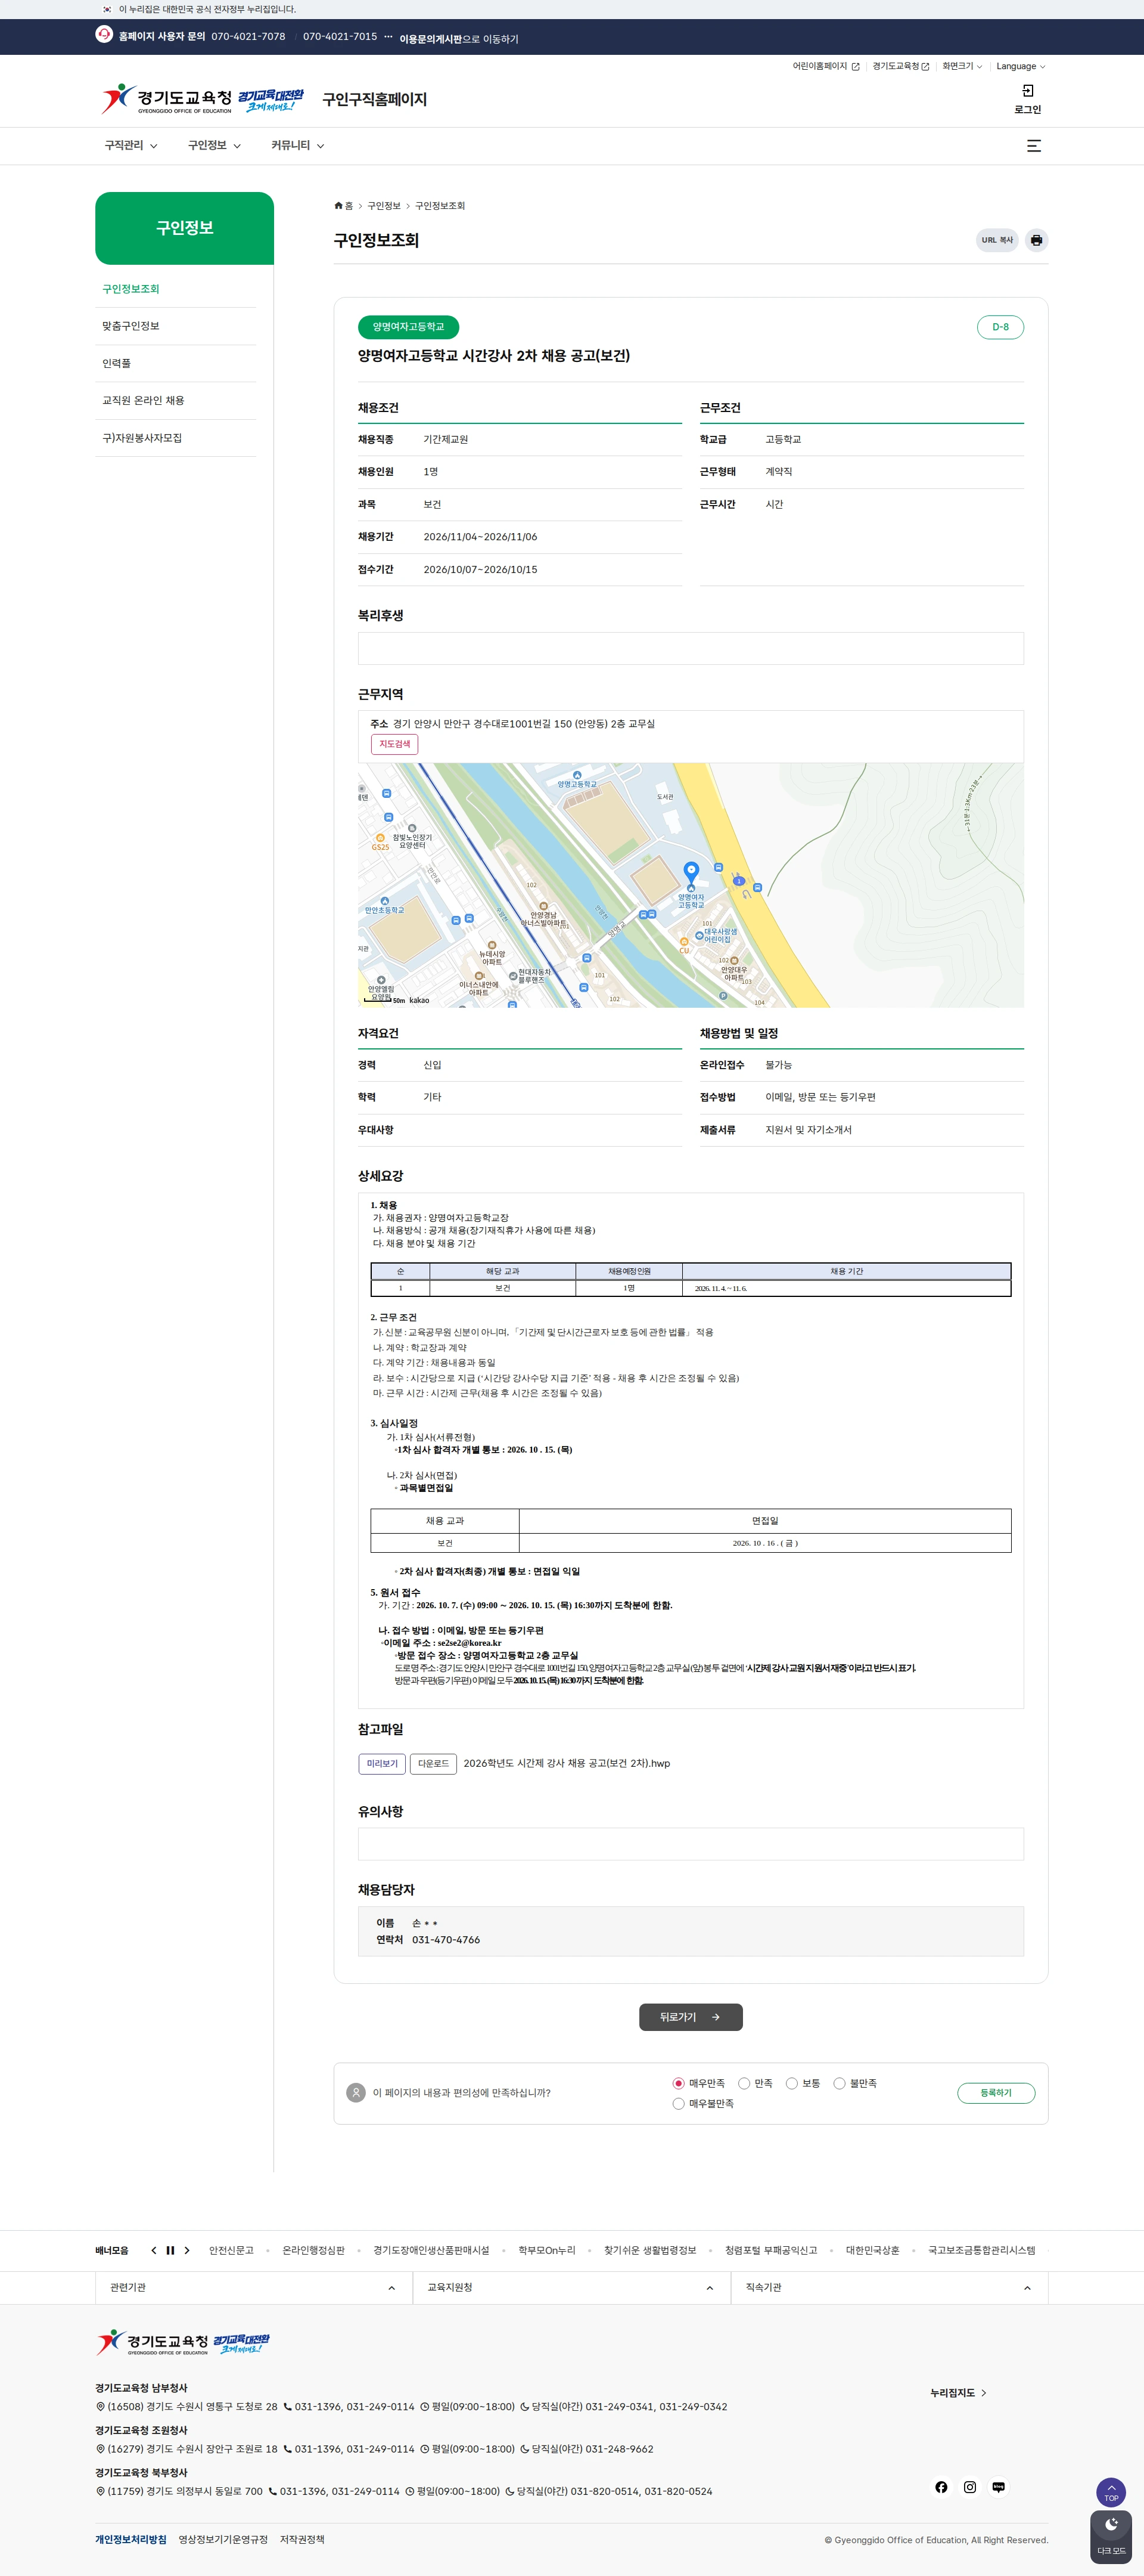Select 만족 radio button

tap(744, 2083)
